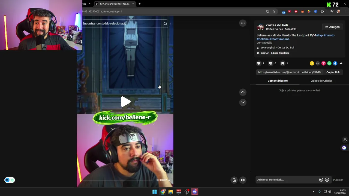Like the video with the heart icon
The image size is (349, 196).
point(259,63)
